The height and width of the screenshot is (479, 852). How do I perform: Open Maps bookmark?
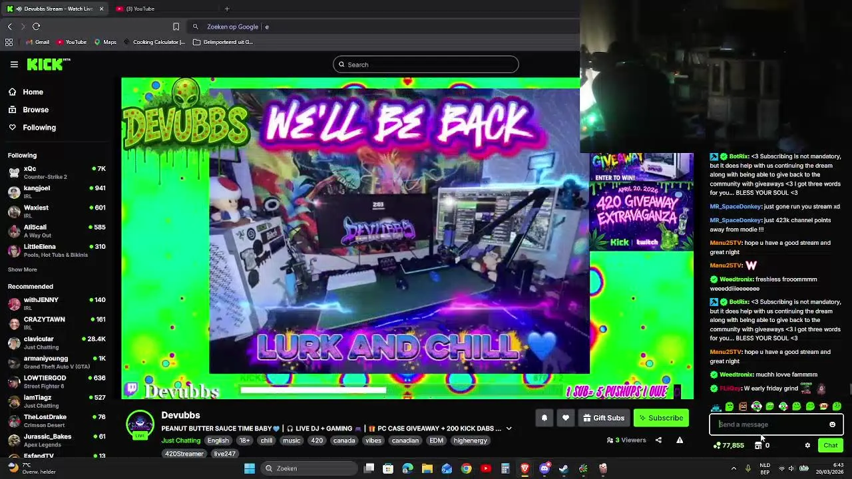pyautogui.click(x=105, y=42)
